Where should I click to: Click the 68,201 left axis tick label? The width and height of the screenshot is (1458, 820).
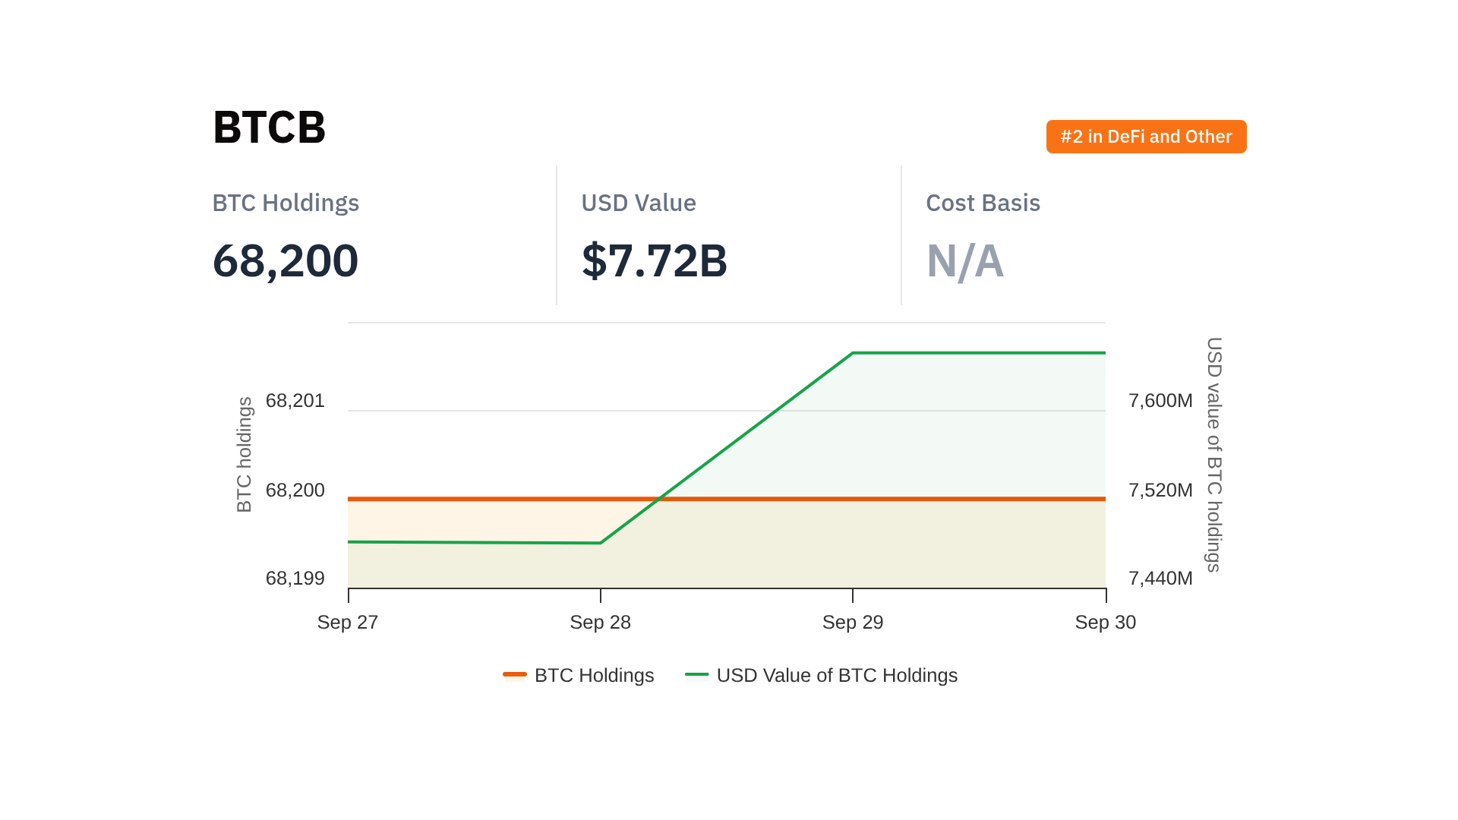tap(295, 400)
